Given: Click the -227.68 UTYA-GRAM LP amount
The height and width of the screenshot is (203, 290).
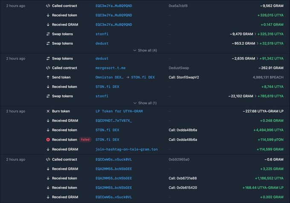Looking at the screenshot, I should [263, 111].
